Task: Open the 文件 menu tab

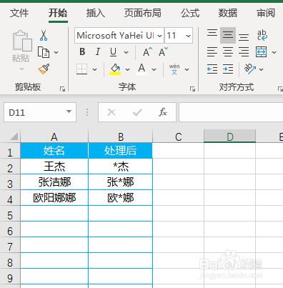Action: coord(19,13)
